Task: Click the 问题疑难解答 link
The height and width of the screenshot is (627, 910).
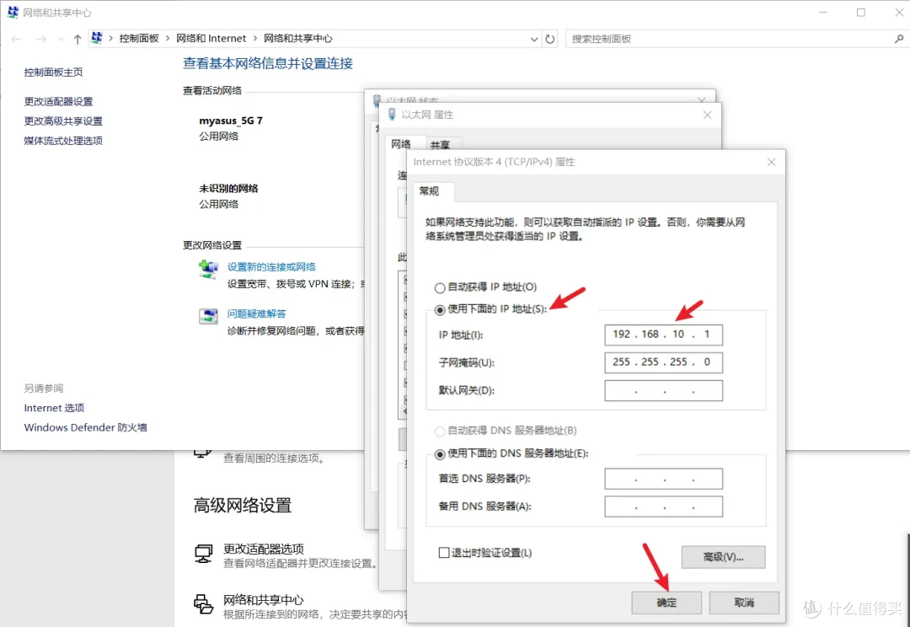Action: point(256,313)
